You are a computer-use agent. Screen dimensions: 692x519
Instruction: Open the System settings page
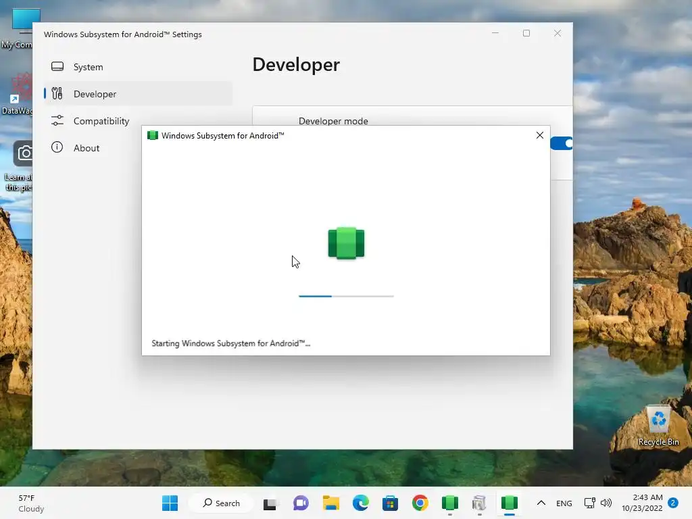pyautogui.click(x=138, y=67)
